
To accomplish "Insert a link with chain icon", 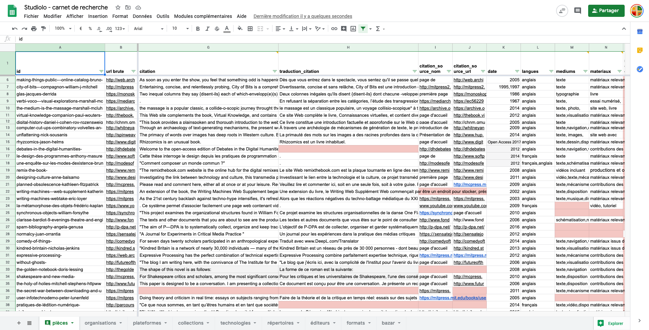I will click(x=334, y=29).
